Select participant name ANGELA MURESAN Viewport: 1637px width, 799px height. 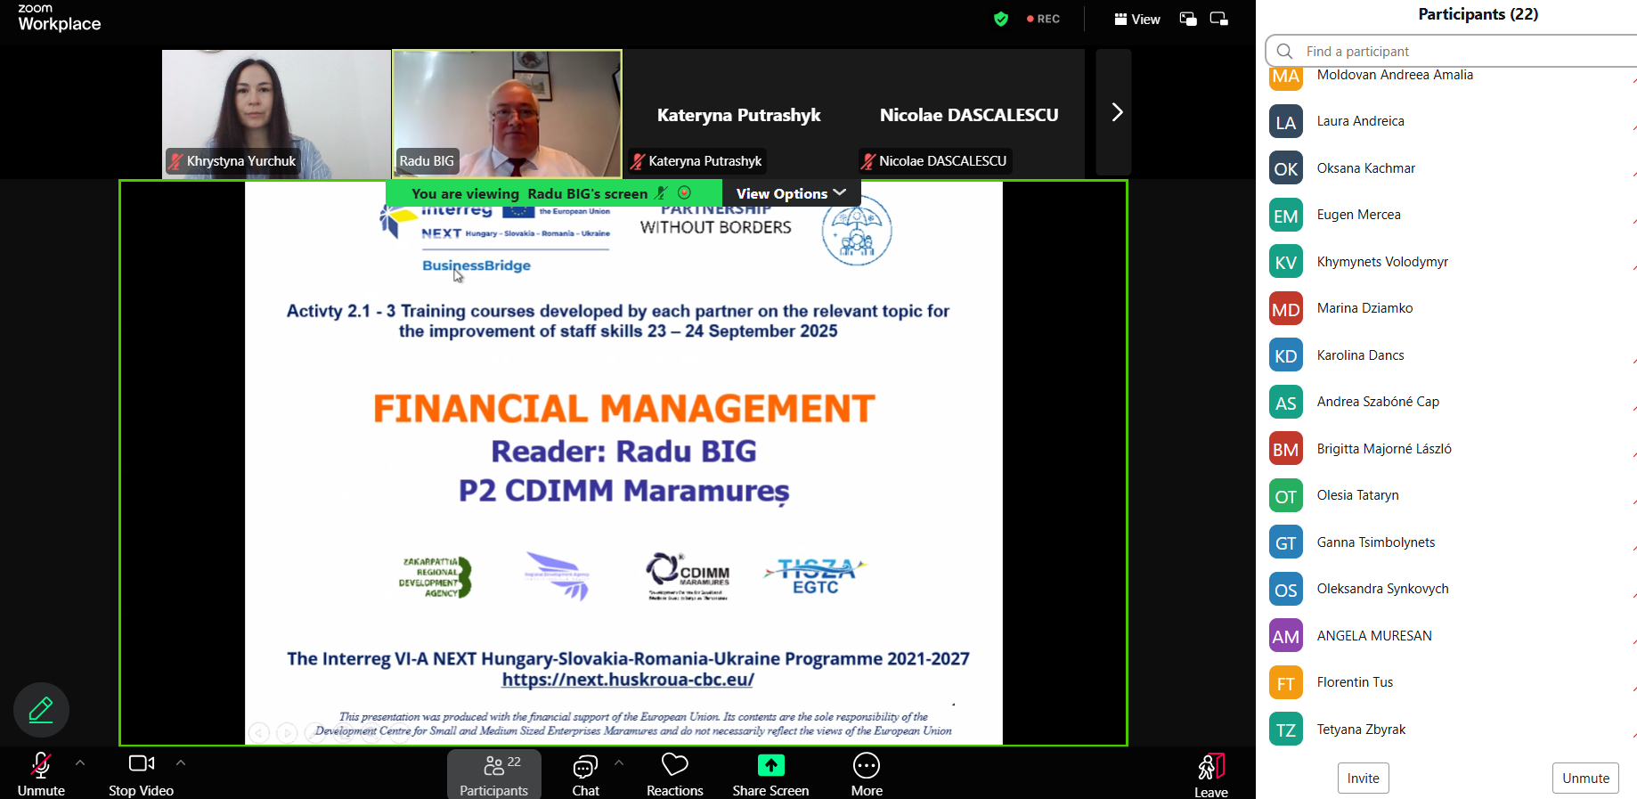click(x=1374, y=636)
